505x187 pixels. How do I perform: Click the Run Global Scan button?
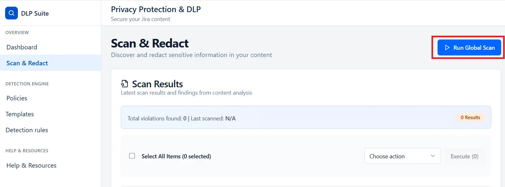coord(469,47)
